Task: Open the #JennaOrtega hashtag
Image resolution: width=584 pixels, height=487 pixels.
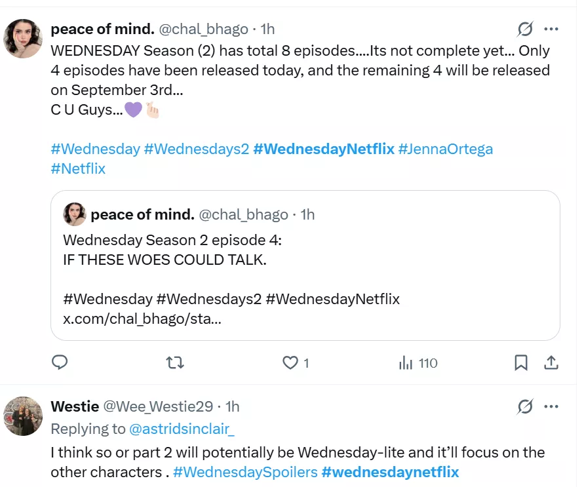Action: (445, 149)
